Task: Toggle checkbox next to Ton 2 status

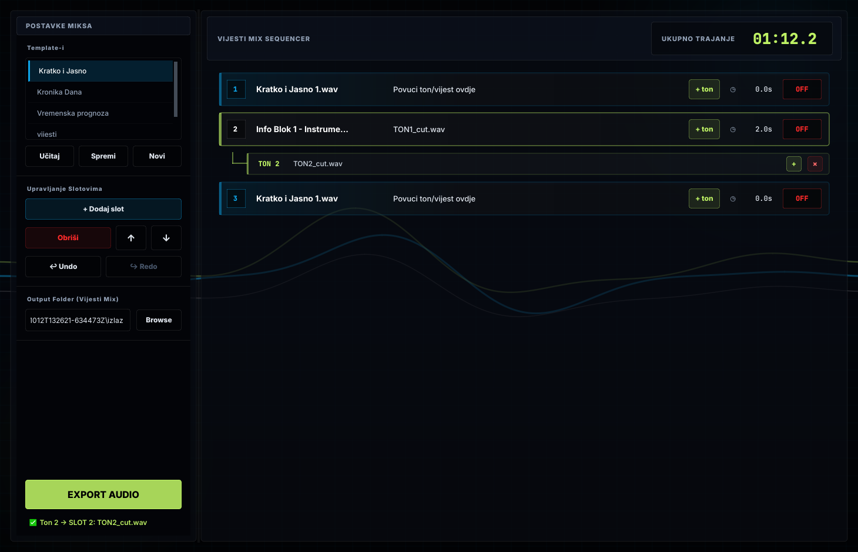Action: click(x=33, y=523)
